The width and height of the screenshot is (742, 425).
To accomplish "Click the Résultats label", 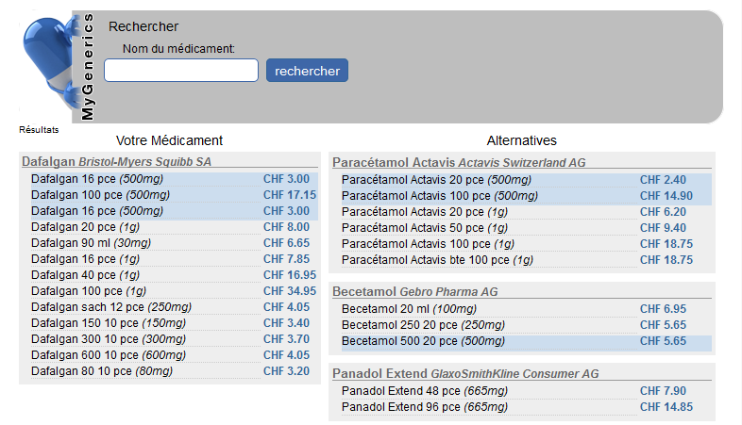I will tap(39, 129).
